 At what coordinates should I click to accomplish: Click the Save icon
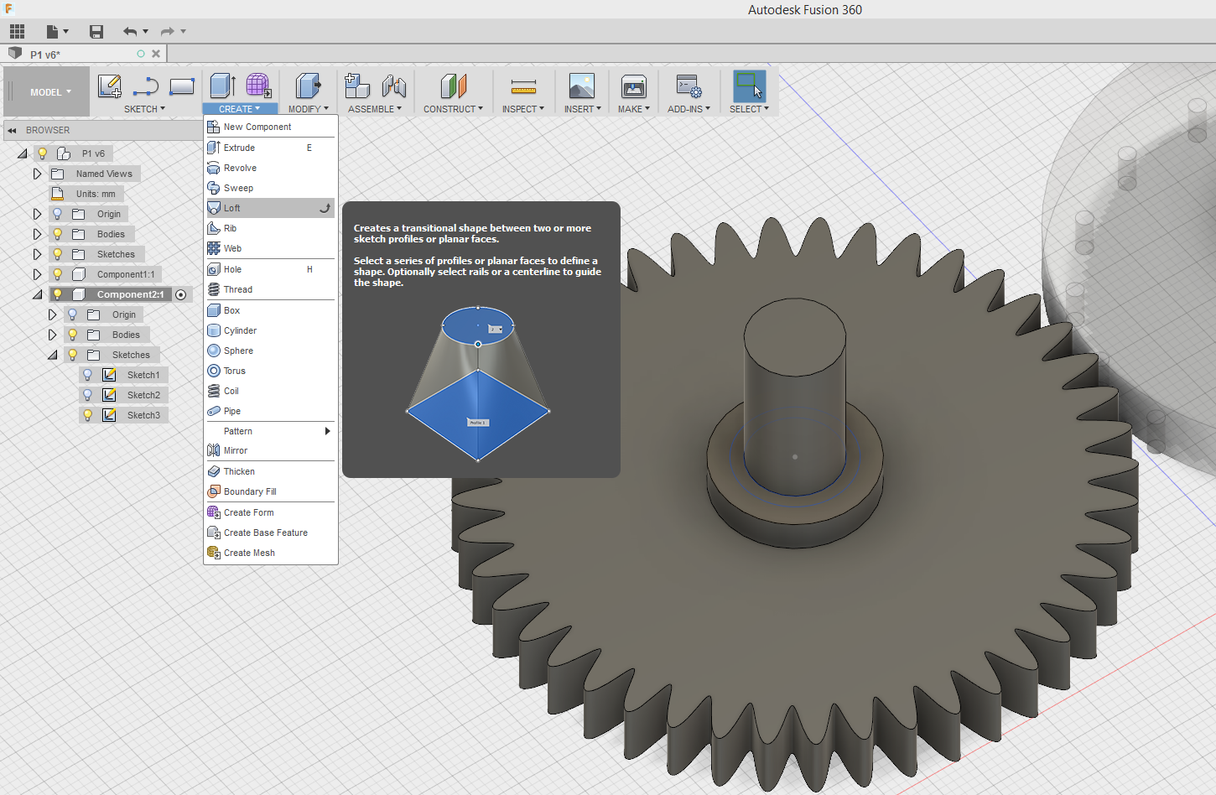(96, 32)
